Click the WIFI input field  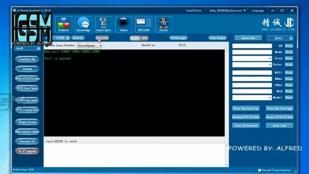pyautogui.click(x=252, y=72)
